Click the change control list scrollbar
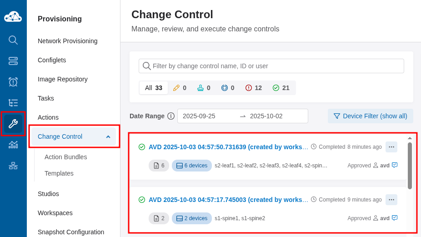This screenshot has height=237, width=421. (410, 166)
